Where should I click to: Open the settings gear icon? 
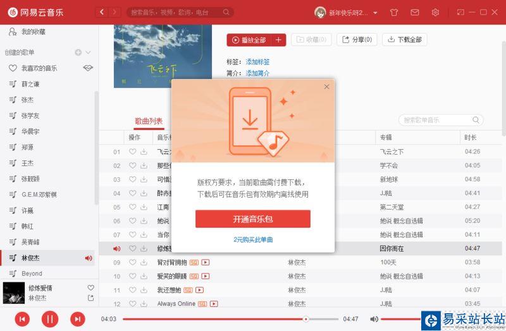[x=435, y=13]
